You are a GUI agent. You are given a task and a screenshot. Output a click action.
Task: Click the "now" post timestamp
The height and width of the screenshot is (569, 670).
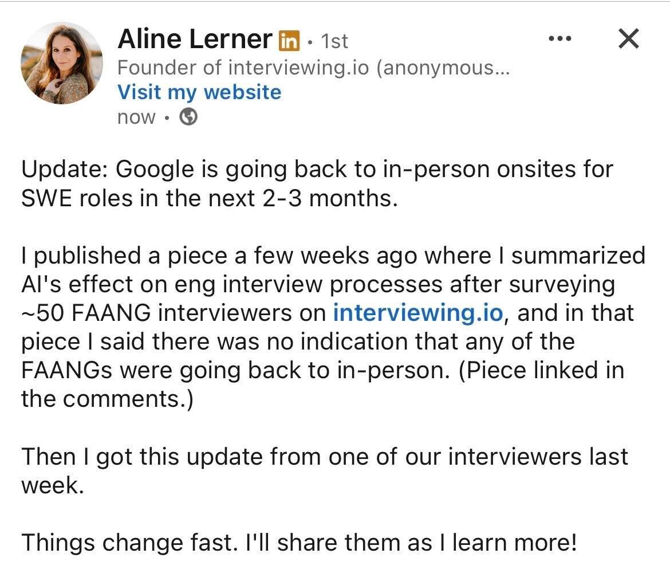(x=136, y=117)
